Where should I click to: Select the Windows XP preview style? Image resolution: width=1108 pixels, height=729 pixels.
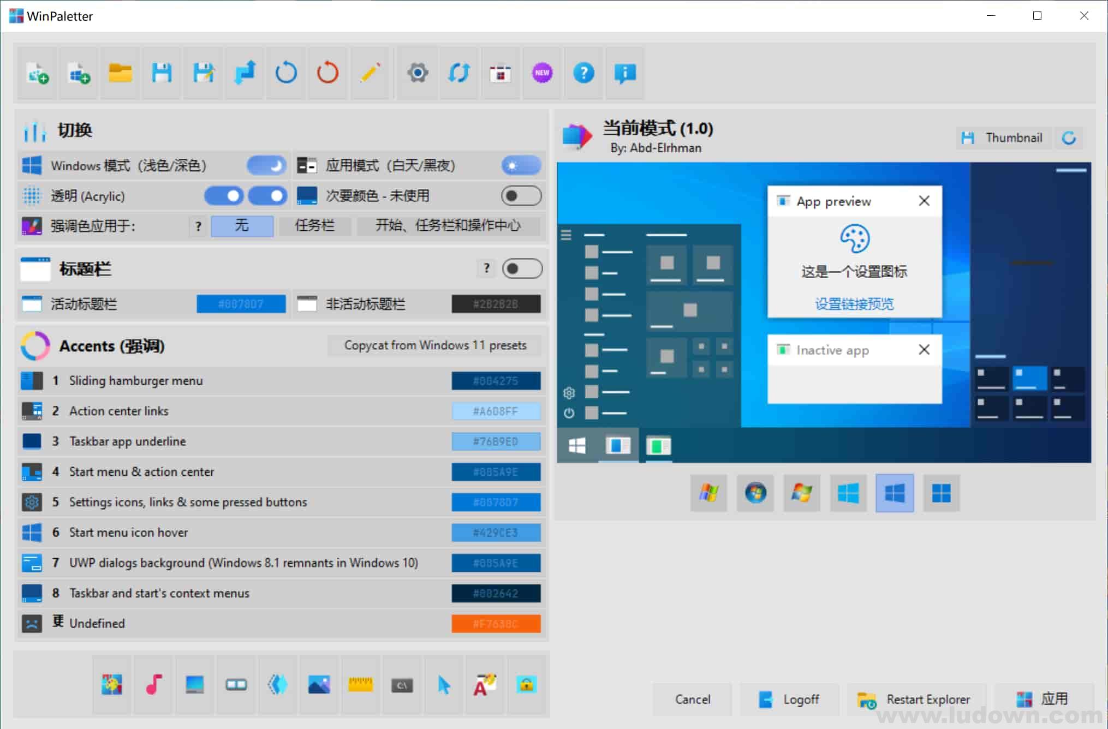pyautogui.click(x=709, y=493)
